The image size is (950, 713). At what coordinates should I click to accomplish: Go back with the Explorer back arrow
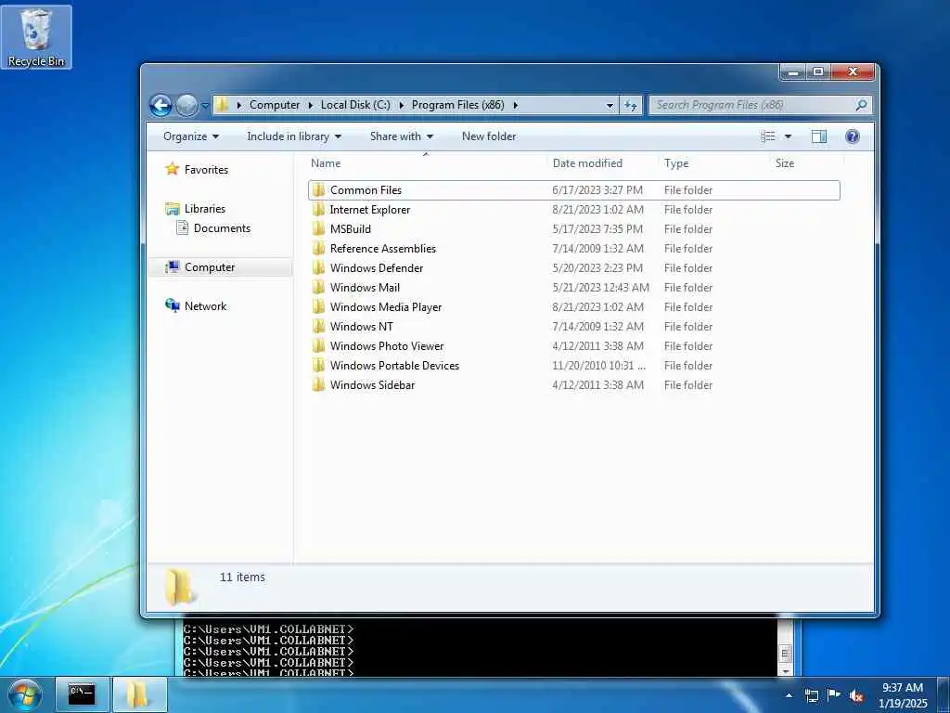[160, 106]
